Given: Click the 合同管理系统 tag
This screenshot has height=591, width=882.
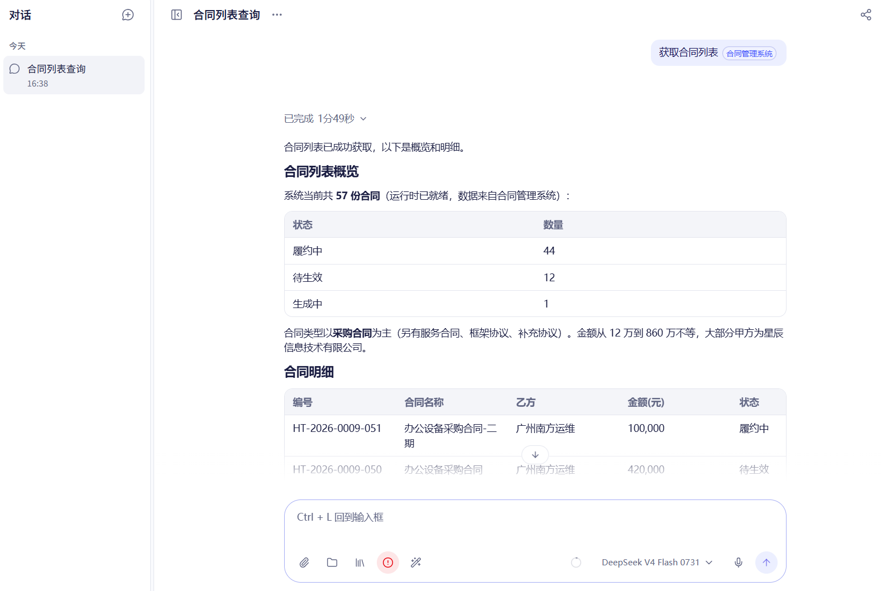Looking at the screenshot, I should (x=749, y=54).
